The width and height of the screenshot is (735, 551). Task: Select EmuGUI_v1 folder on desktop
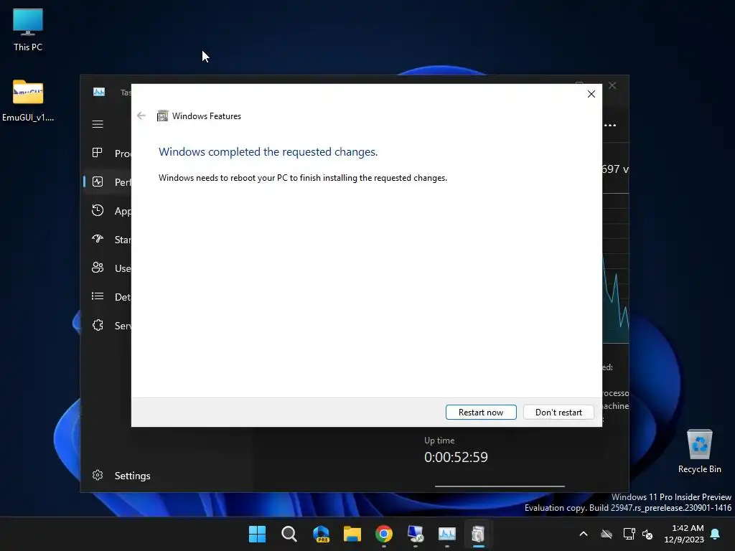28,100
